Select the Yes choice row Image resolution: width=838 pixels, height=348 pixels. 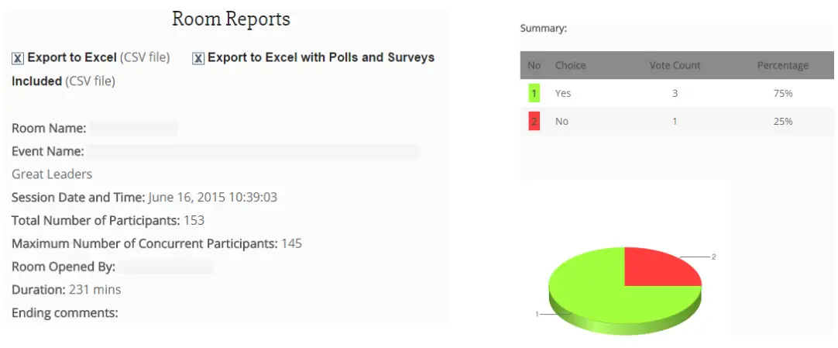563,94
